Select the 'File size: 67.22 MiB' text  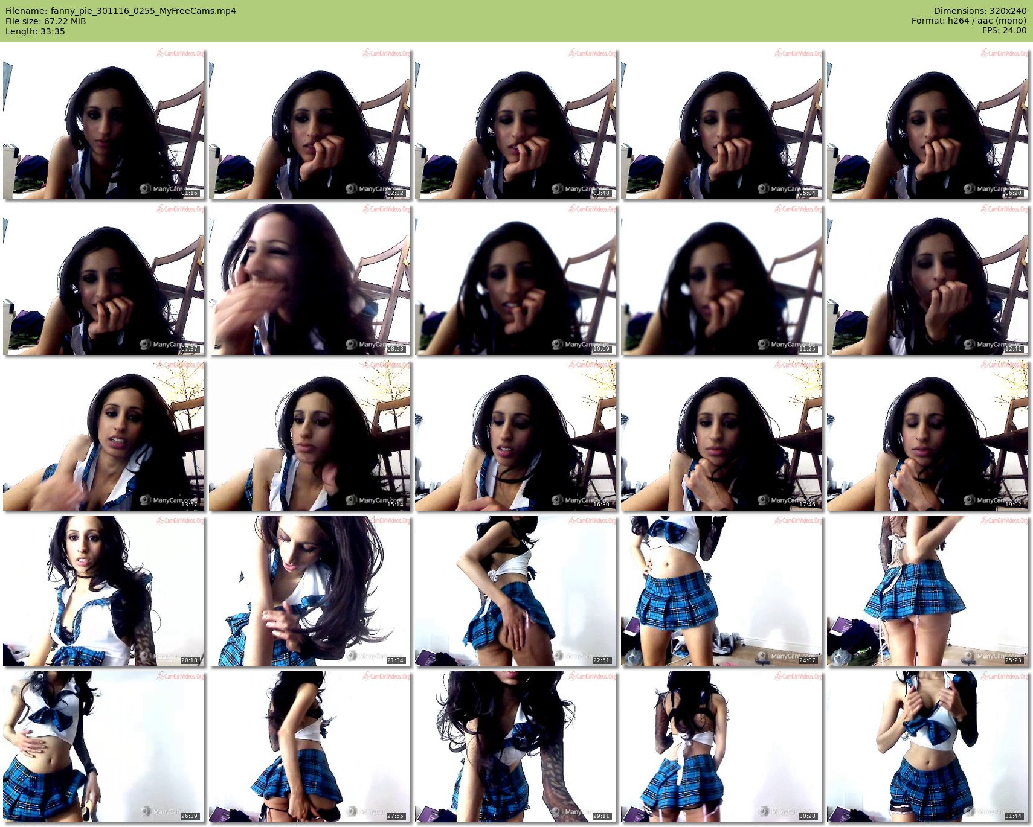click(46, 21)
